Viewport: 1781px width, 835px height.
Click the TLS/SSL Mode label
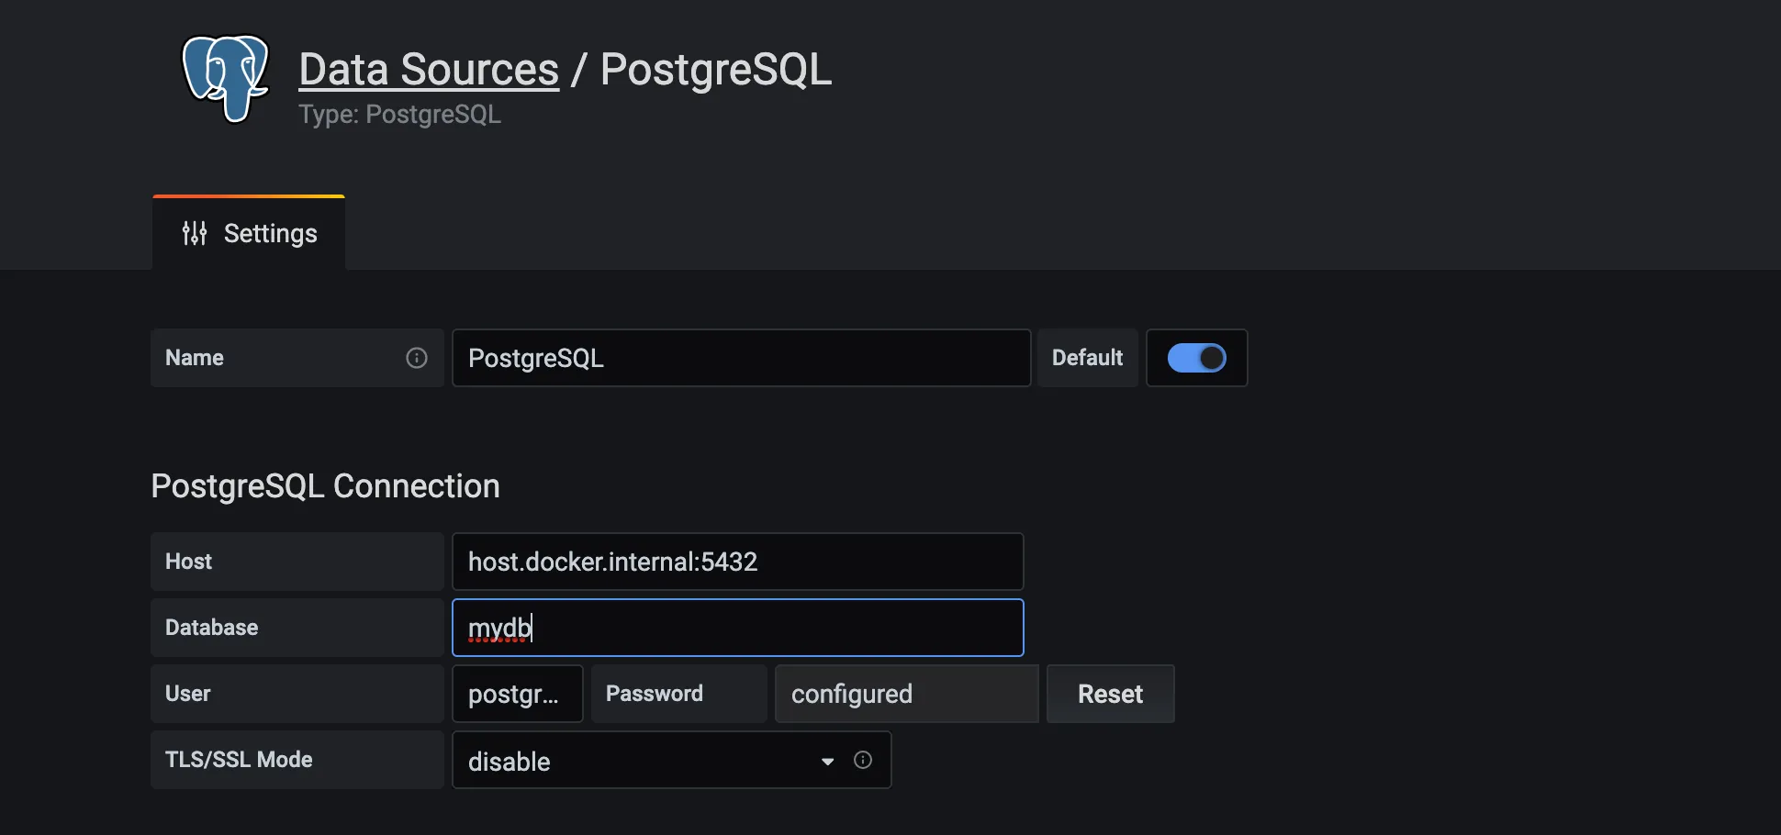click(x=239, y=760)
